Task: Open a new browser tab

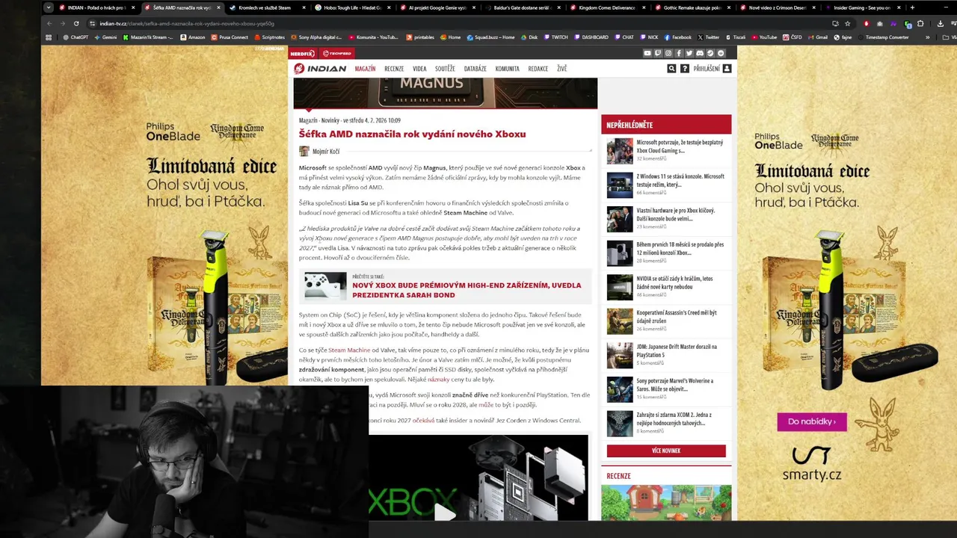Action: point(912,7)
